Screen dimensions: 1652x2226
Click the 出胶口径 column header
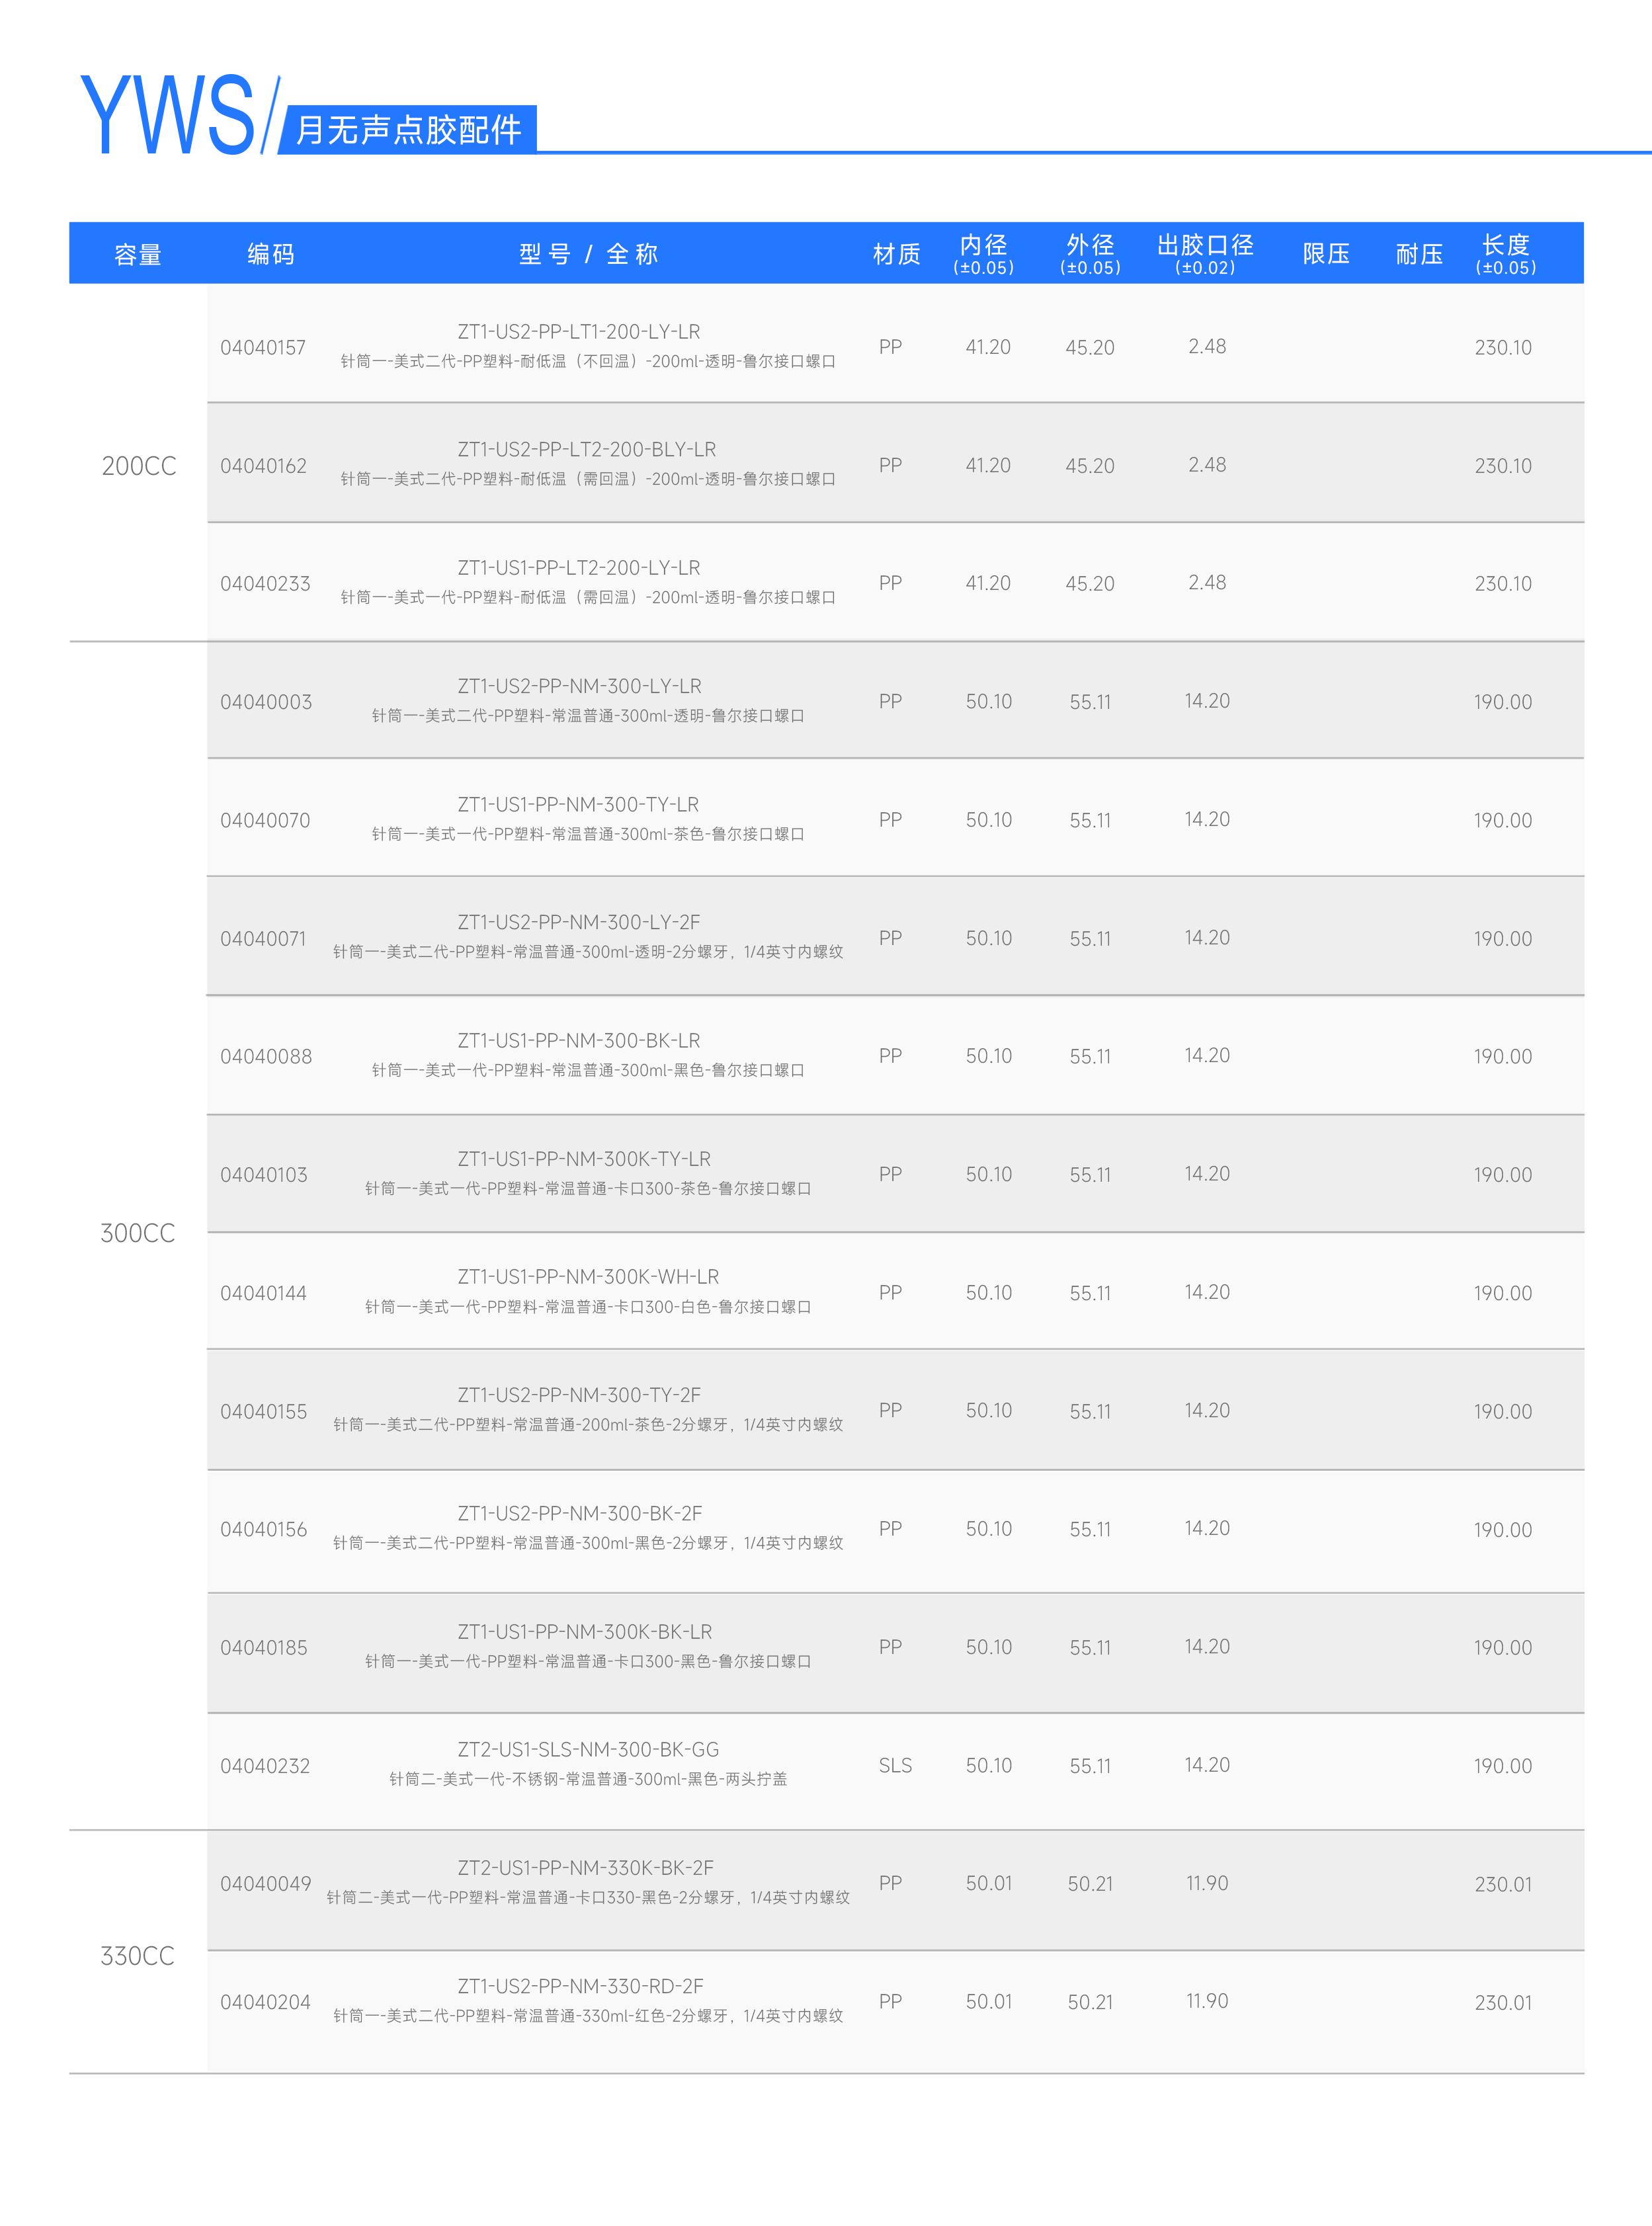coord(1205,253)
